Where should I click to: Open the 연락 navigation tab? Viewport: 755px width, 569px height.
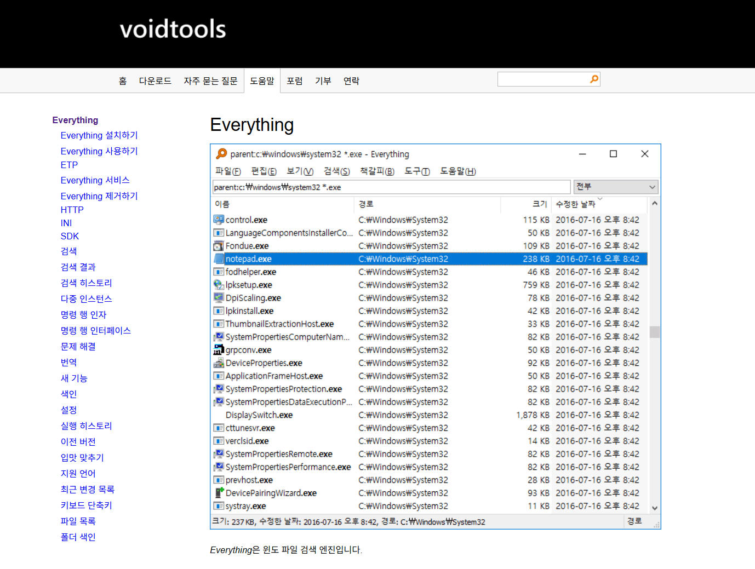[351, 81]
